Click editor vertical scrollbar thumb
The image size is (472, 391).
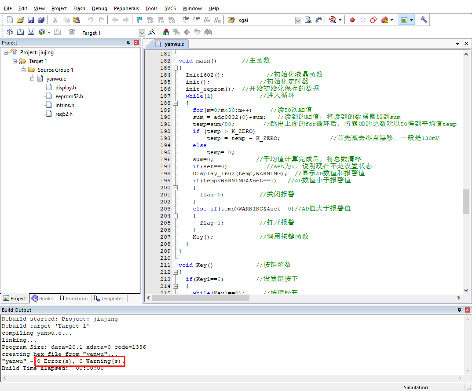(466, 201)
